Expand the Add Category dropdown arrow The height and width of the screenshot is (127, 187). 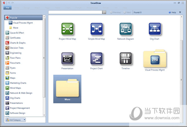[24, 120]
